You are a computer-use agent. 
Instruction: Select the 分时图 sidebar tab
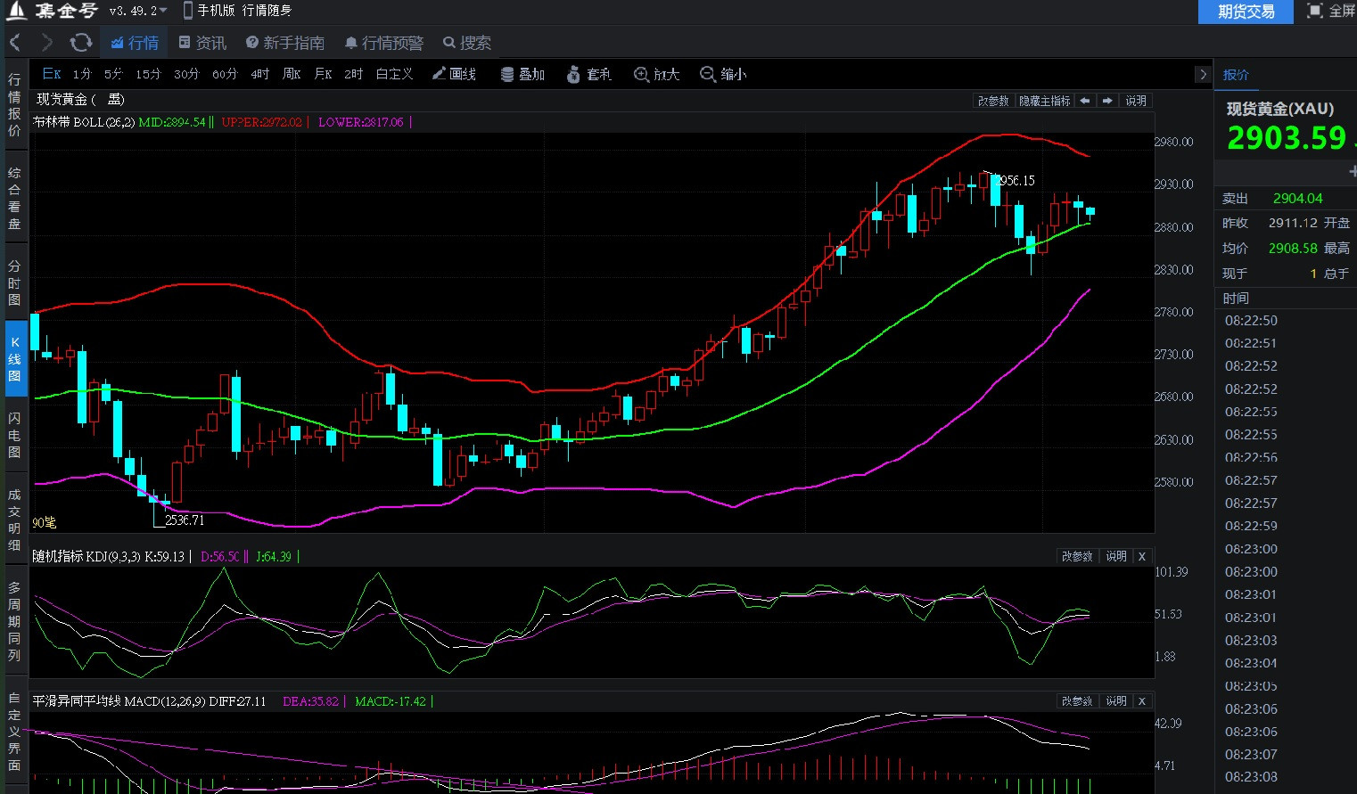[x=14, y=282]
